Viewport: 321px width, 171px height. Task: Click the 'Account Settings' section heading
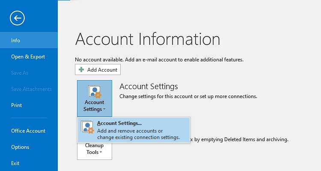coord(149,86)
